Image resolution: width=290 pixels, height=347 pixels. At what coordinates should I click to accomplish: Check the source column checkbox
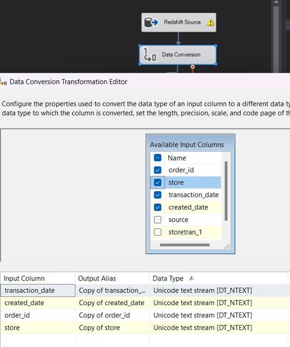point(158,220)
